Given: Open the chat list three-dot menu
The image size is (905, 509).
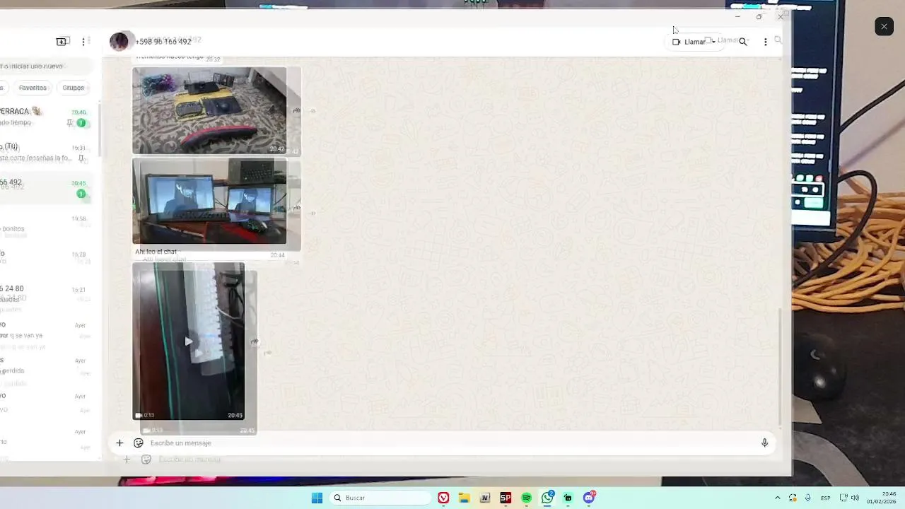Looking at the screenshot, I should (x=83, y=42).
